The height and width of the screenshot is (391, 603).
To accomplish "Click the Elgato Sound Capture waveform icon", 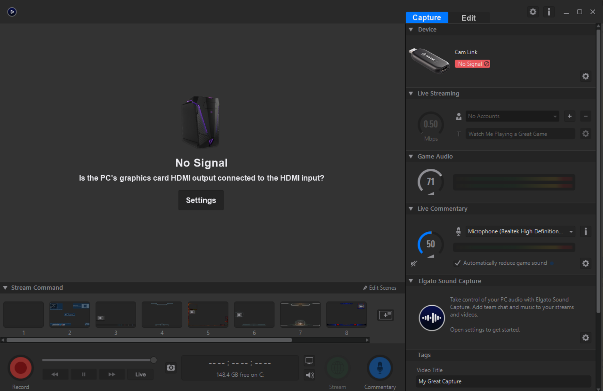I will point(432,318).
